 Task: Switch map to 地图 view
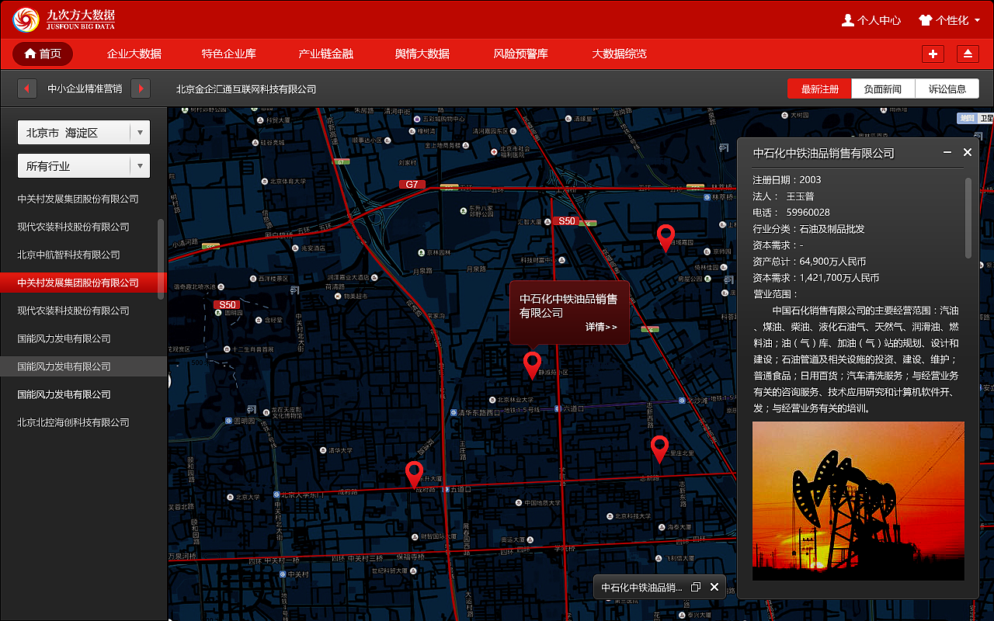pyautogui.click(x=966, y=118)
